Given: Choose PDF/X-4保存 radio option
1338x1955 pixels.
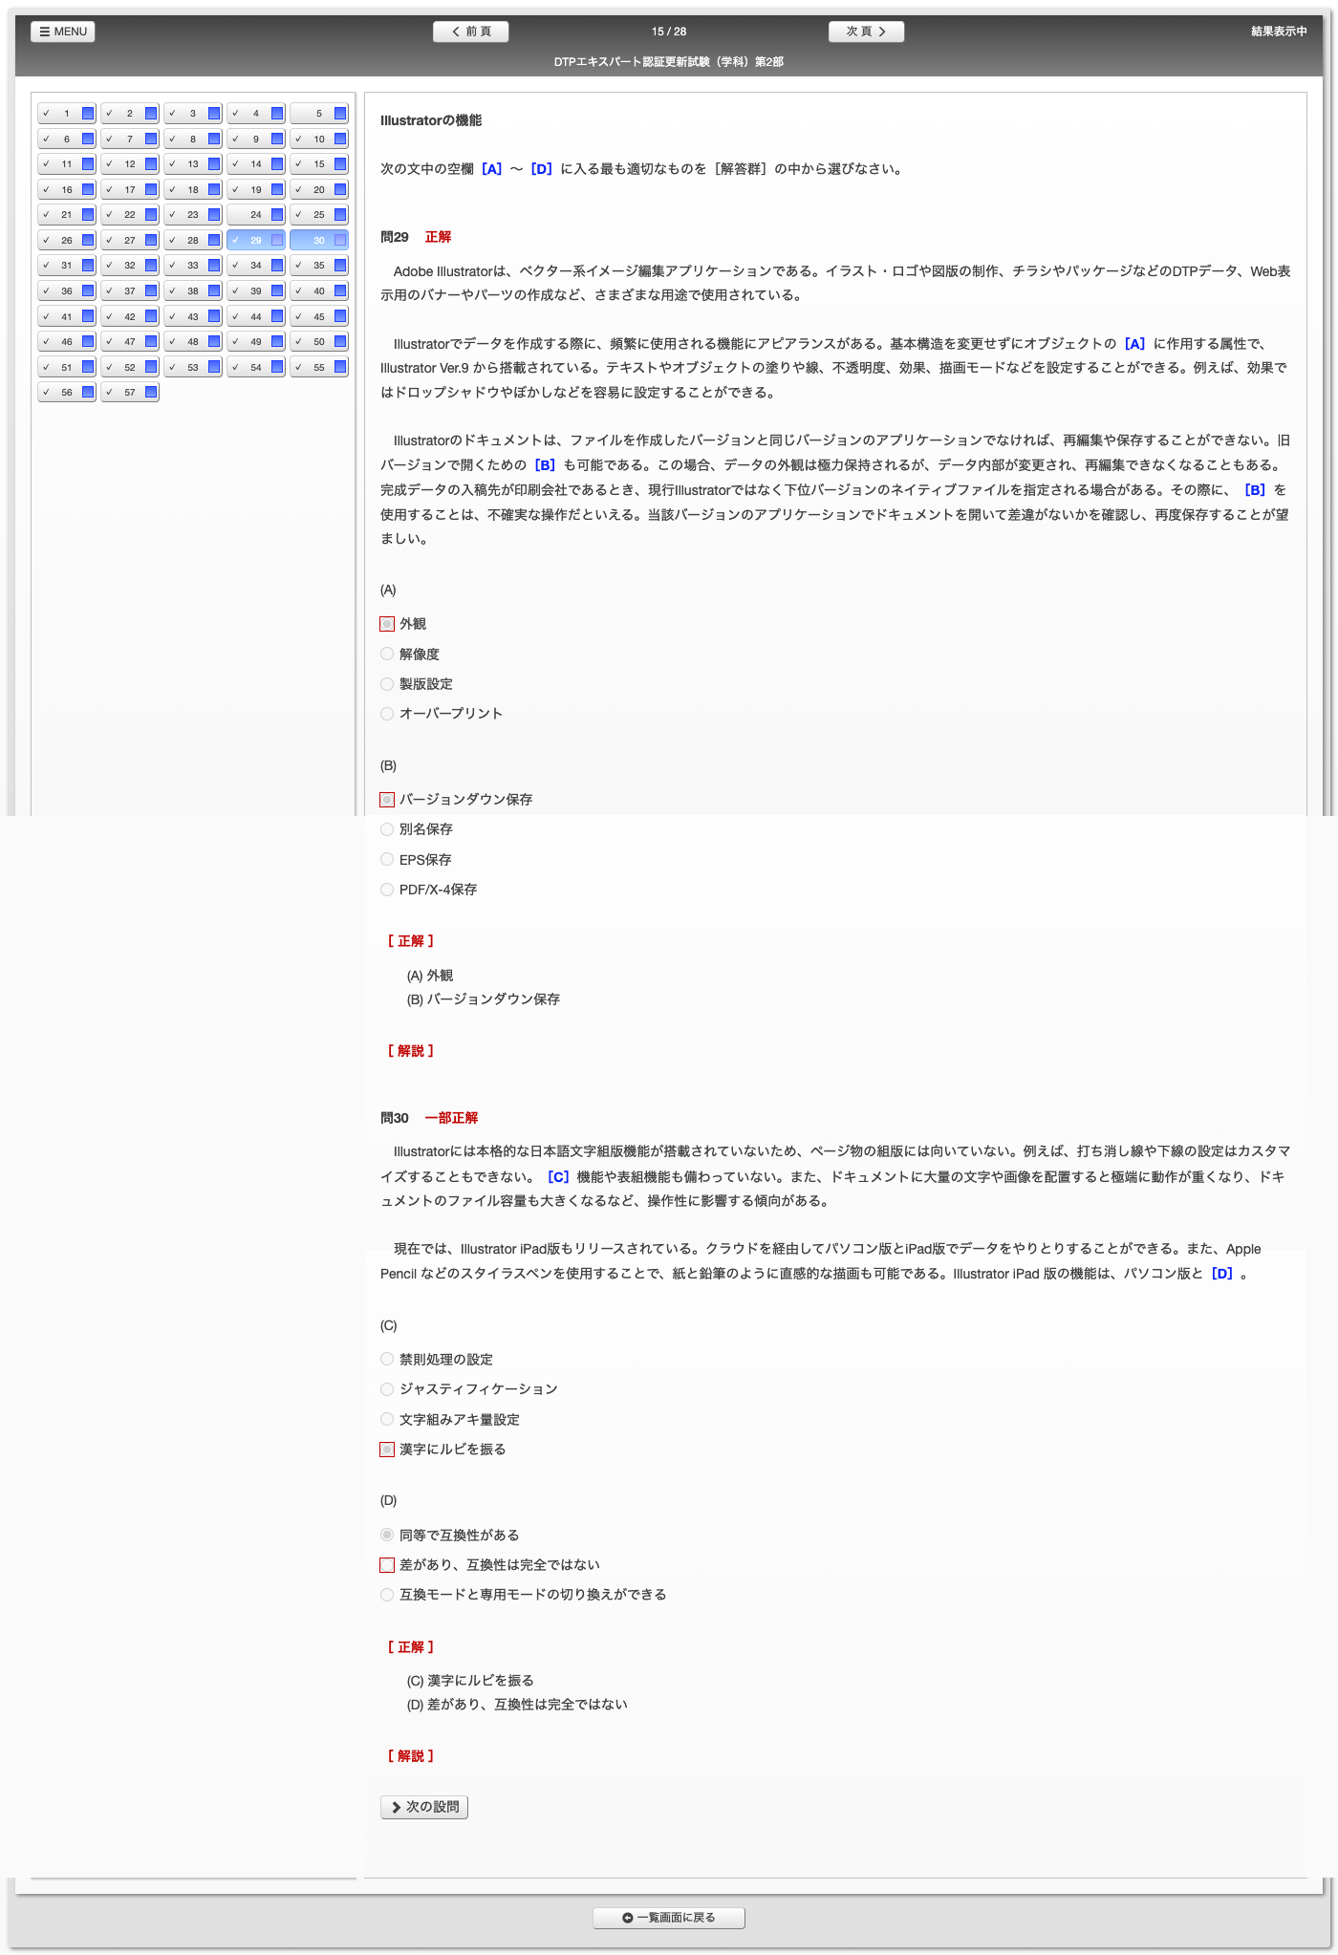Looking at the screenshot, I should point(387,890).
